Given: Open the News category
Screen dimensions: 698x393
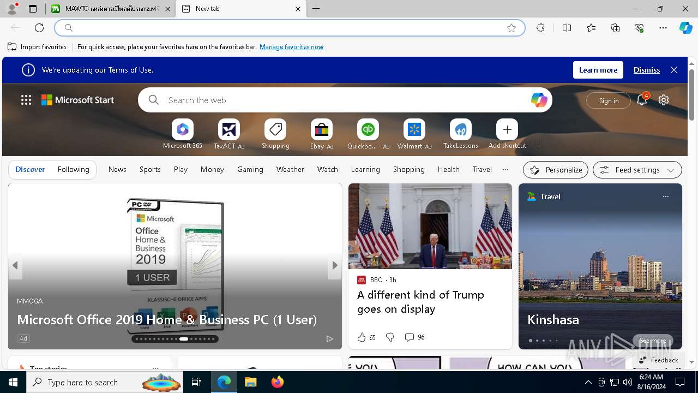Looking at the screenshot, I should 117,169.
